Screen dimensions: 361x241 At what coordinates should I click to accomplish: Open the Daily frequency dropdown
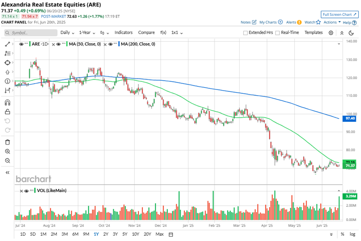tap(67, 33)
